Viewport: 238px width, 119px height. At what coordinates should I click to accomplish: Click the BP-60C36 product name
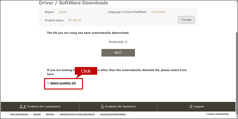pos(75,20)
